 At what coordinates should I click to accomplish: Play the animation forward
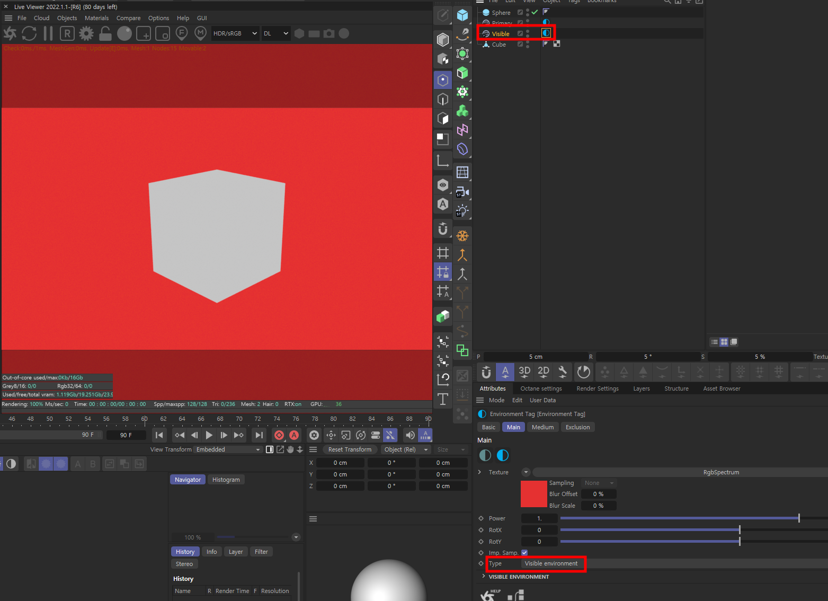(209, 435)
